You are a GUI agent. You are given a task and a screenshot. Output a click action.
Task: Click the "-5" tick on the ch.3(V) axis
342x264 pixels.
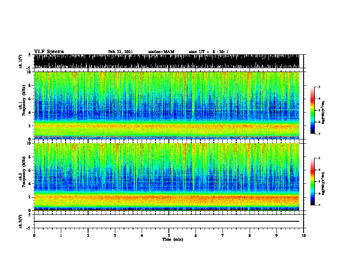29,228
